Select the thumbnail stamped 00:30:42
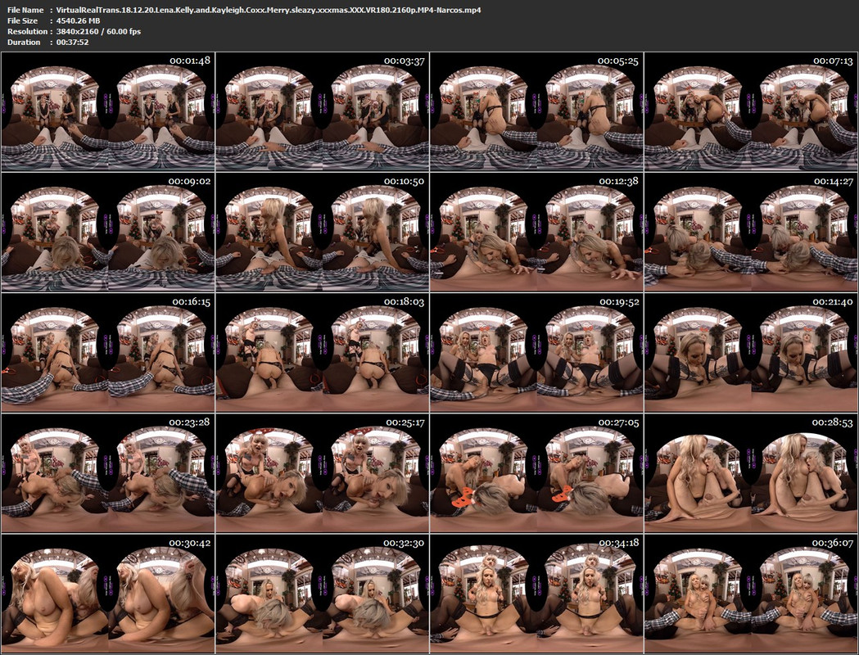The height and width of the screenshot is (655, 859). click(108, 594)
